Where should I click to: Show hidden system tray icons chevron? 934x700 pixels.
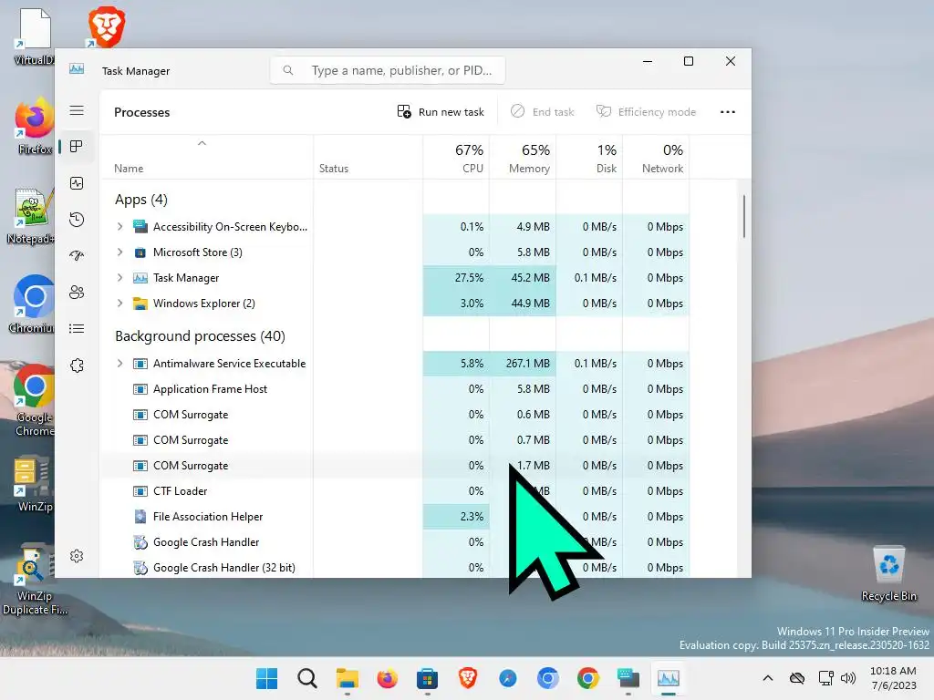768,678
